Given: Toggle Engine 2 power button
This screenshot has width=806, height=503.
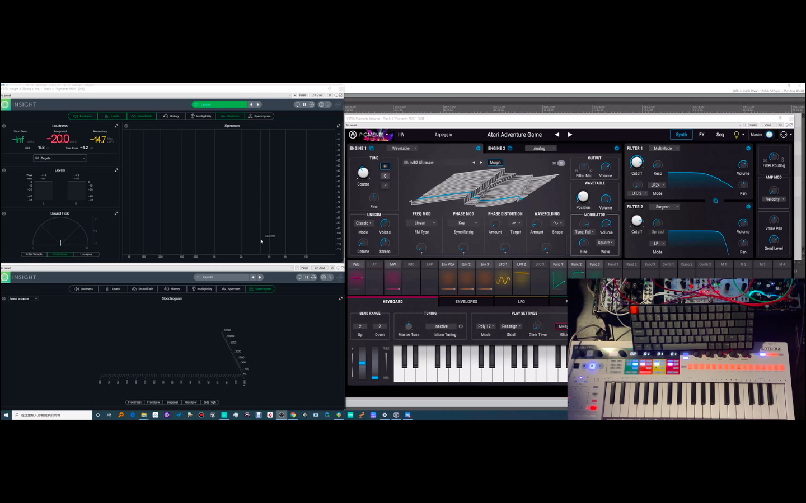Looking at the screenshot, I should coord(617,149).
